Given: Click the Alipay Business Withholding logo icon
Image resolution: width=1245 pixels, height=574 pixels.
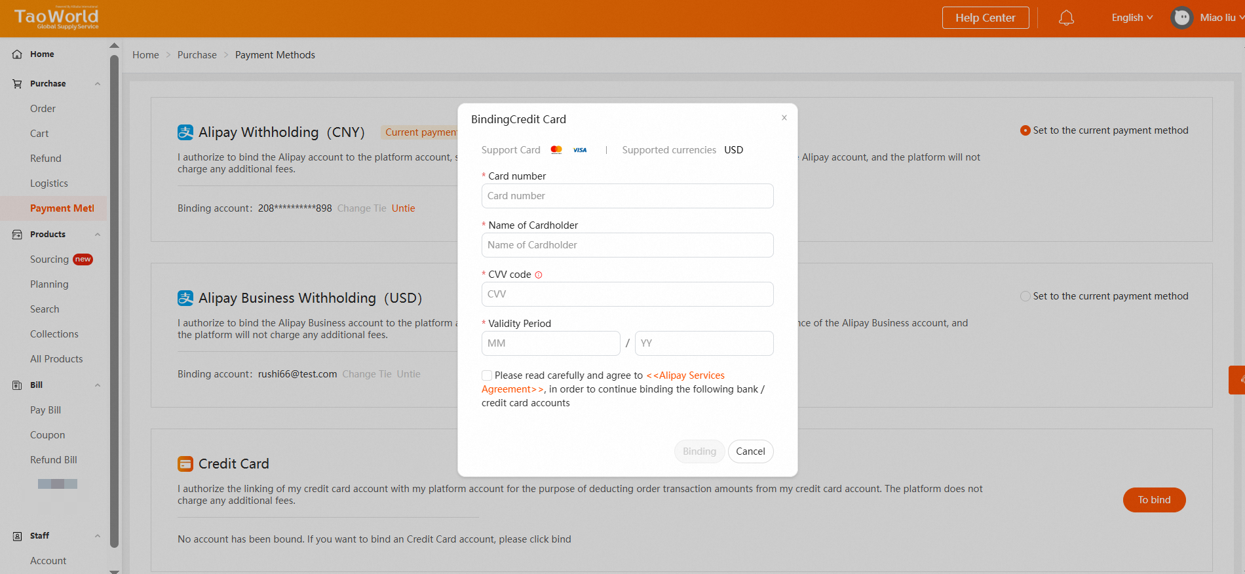Looking at the screenshot, I should click(185, 298).
